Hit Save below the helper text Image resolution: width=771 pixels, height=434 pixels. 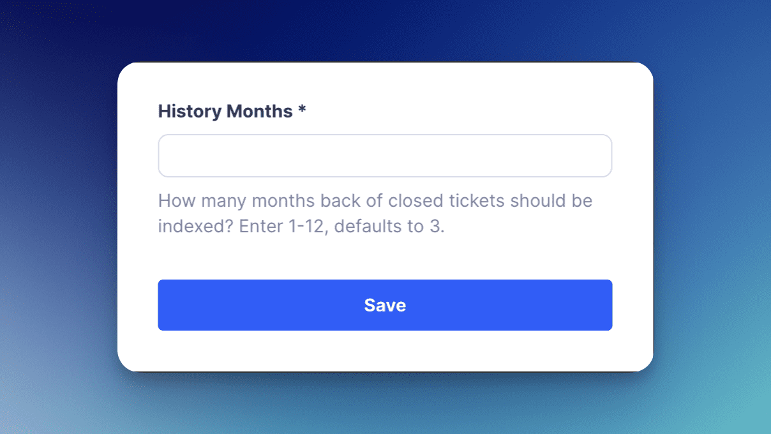pos(385,305)
